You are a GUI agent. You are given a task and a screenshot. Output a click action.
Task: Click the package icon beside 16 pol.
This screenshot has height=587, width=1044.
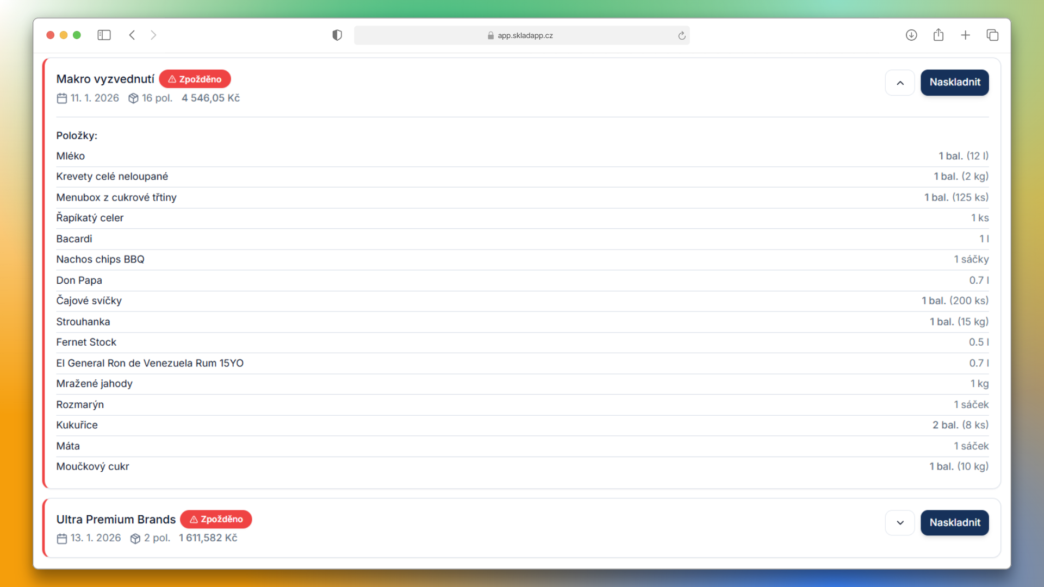coord(133,98)
